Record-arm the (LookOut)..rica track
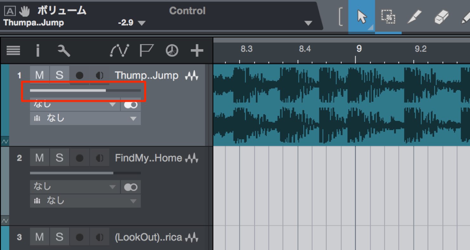470x250 pixels. (79, 237)
